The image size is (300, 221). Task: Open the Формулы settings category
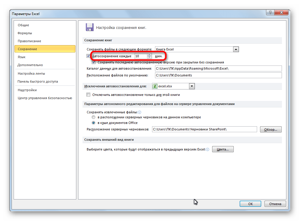coord(45,33)
